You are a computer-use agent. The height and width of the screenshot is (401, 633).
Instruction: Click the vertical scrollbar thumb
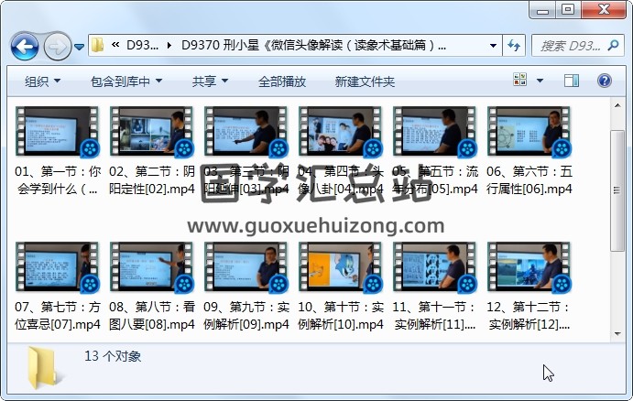click(617, 190)
